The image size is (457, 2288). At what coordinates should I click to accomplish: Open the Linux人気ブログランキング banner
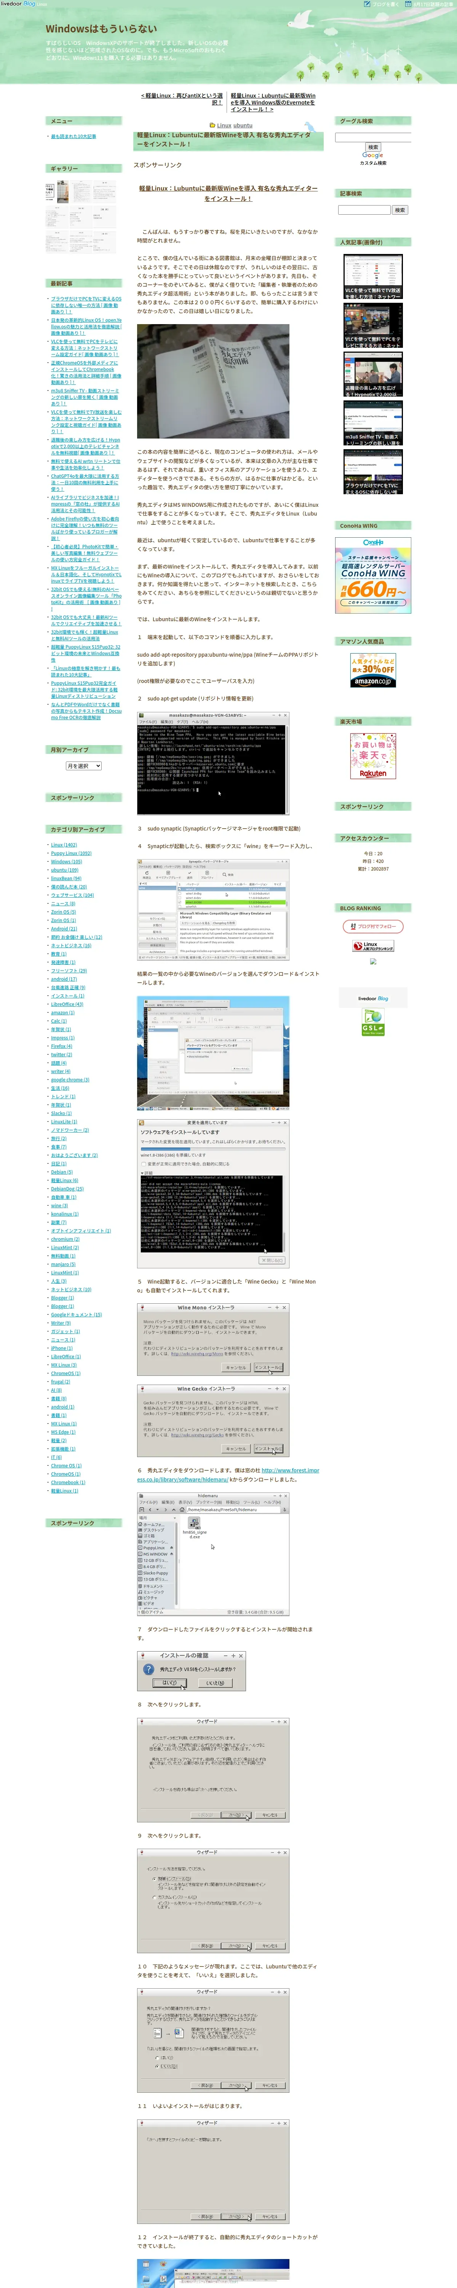point(373,947)
